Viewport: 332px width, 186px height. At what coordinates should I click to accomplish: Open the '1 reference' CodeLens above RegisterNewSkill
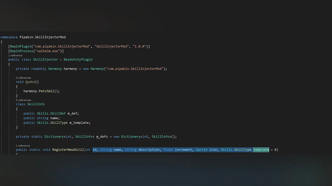[23, 145]
